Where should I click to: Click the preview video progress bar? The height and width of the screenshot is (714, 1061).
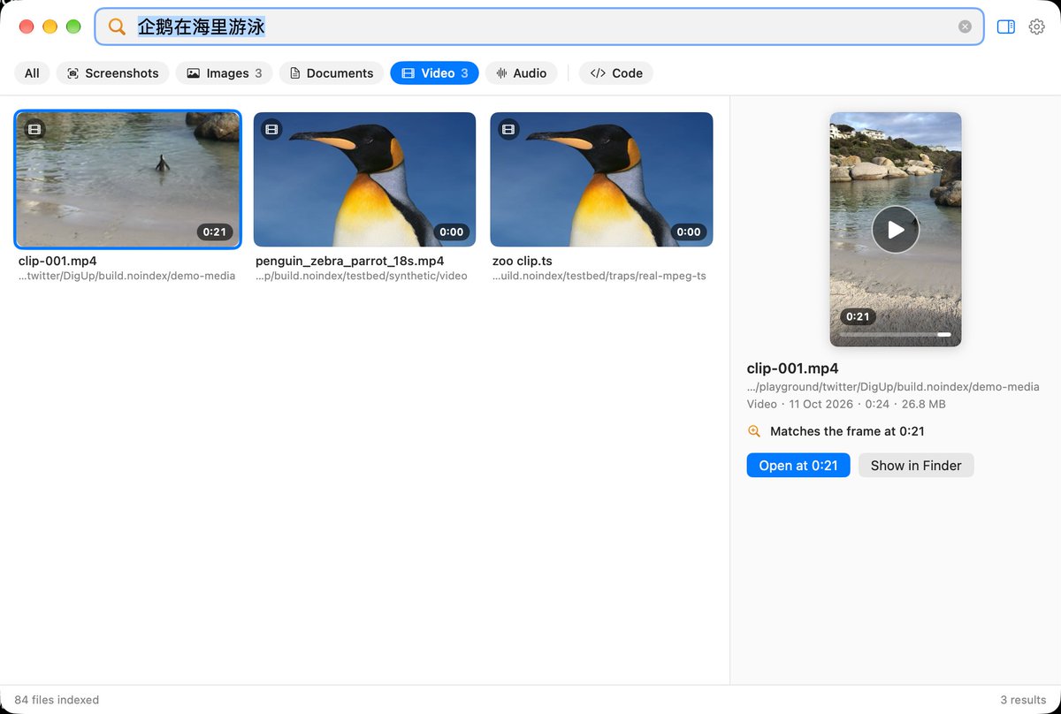895,335
